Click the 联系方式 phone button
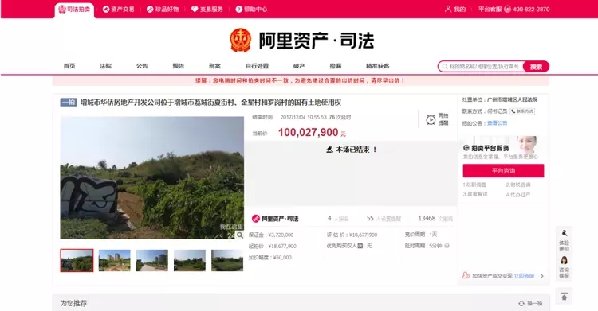This screenshot has width=598, height=311. click(522, 111)
